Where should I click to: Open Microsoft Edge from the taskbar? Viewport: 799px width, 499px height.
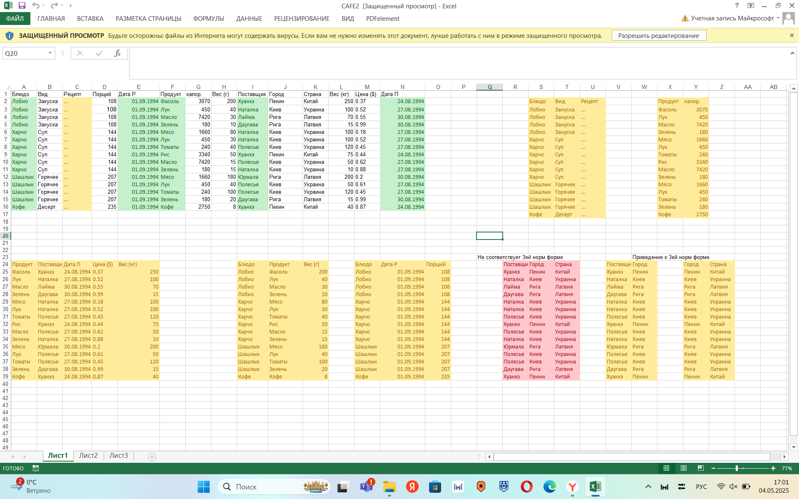click(x=549, y=487)
